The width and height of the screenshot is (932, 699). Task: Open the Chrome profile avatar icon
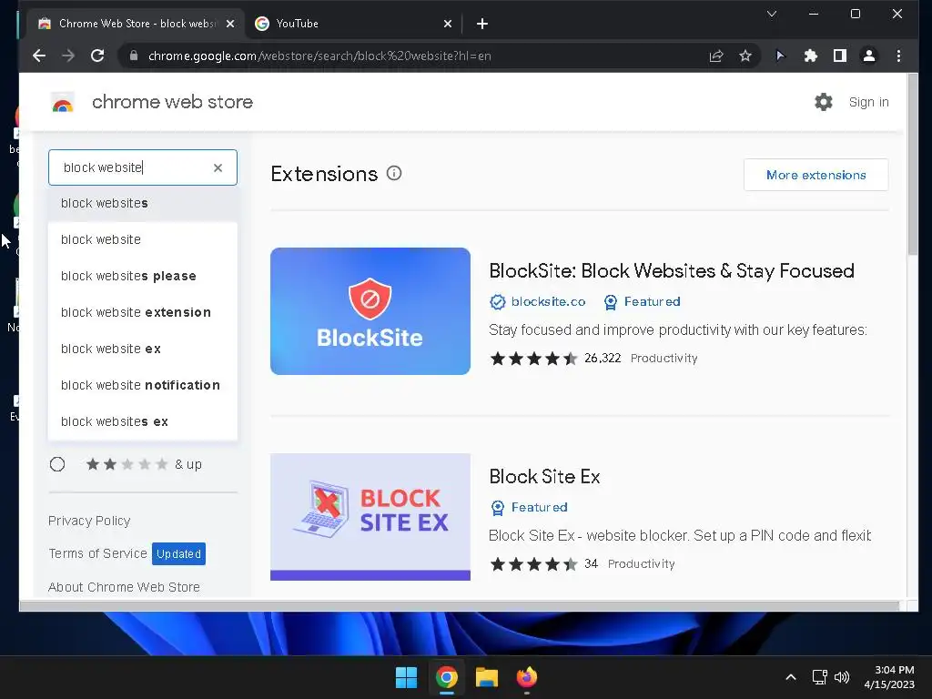coord(869,56)
